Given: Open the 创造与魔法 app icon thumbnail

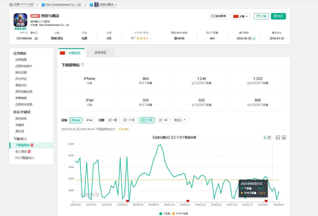Looking at the screenshot, I should coord(20,20).
